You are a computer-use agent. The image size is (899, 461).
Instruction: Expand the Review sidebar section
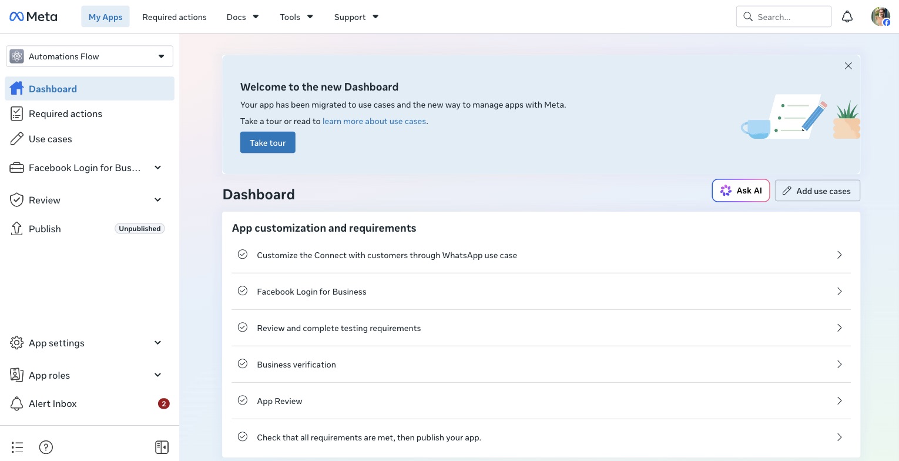(x=157, y=200)
